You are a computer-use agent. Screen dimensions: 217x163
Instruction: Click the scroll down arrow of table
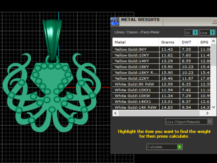coord(213,107)
